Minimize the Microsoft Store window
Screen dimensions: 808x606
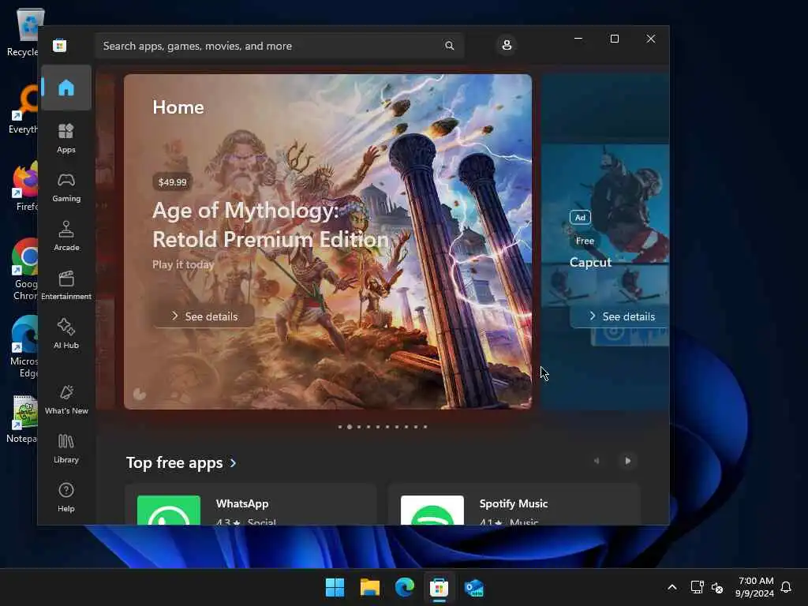click(578, 39)
